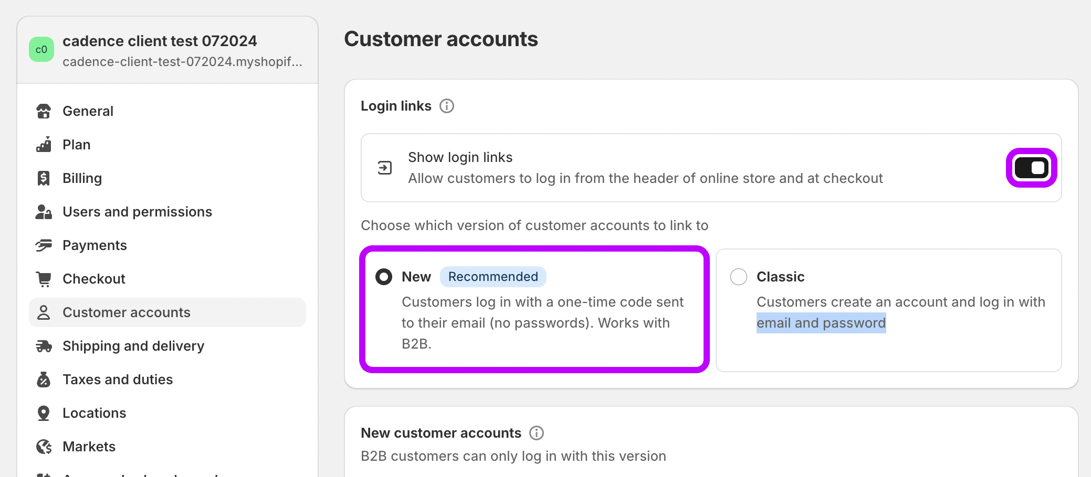This screenshot has width=1091, height=477.
Task: Click the General store icon in sidebar
Action: click(44, 111)
